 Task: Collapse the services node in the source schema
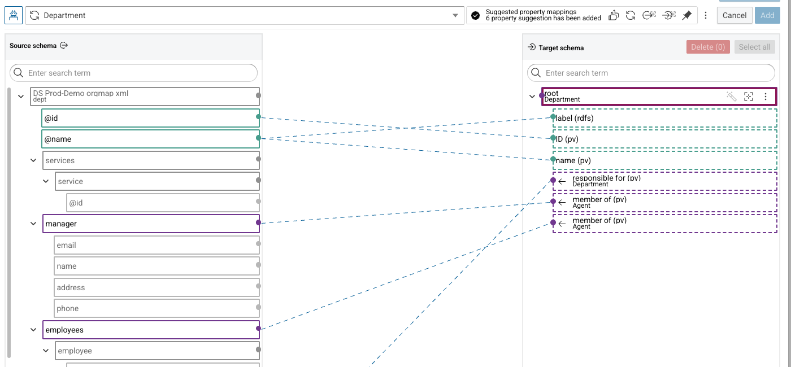[33, 160]
